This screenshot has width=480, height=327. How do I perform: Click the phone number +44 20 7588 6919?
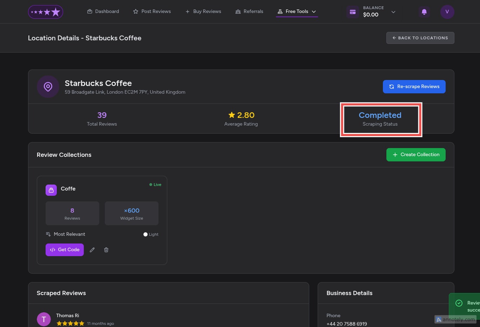coord(347,324)
